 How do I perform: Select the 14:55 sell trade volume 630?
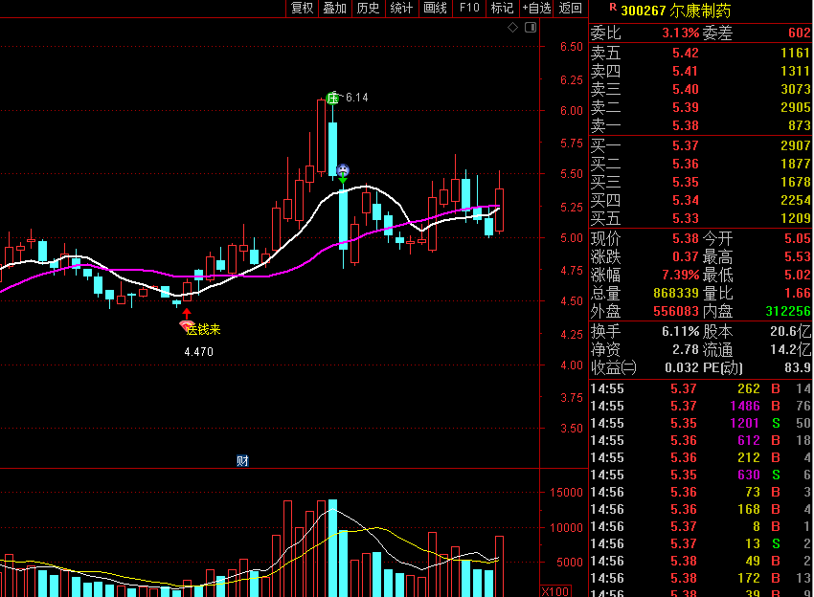click(700, 475)
